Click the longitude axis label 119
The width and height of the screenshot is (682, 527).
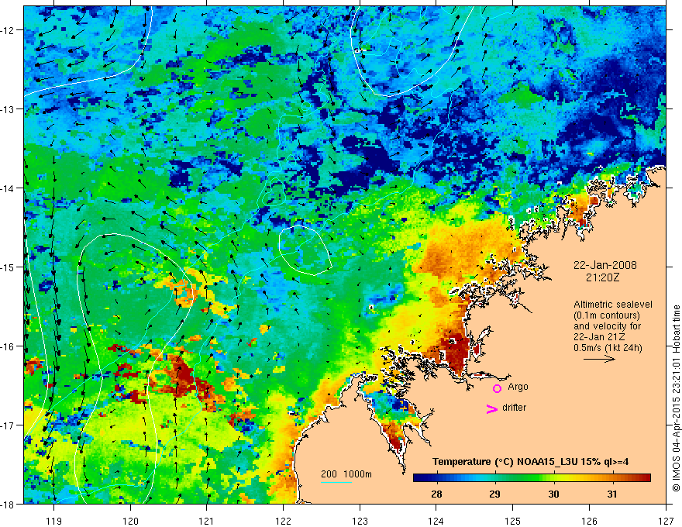pyautogui.click(x=54, y=521)
